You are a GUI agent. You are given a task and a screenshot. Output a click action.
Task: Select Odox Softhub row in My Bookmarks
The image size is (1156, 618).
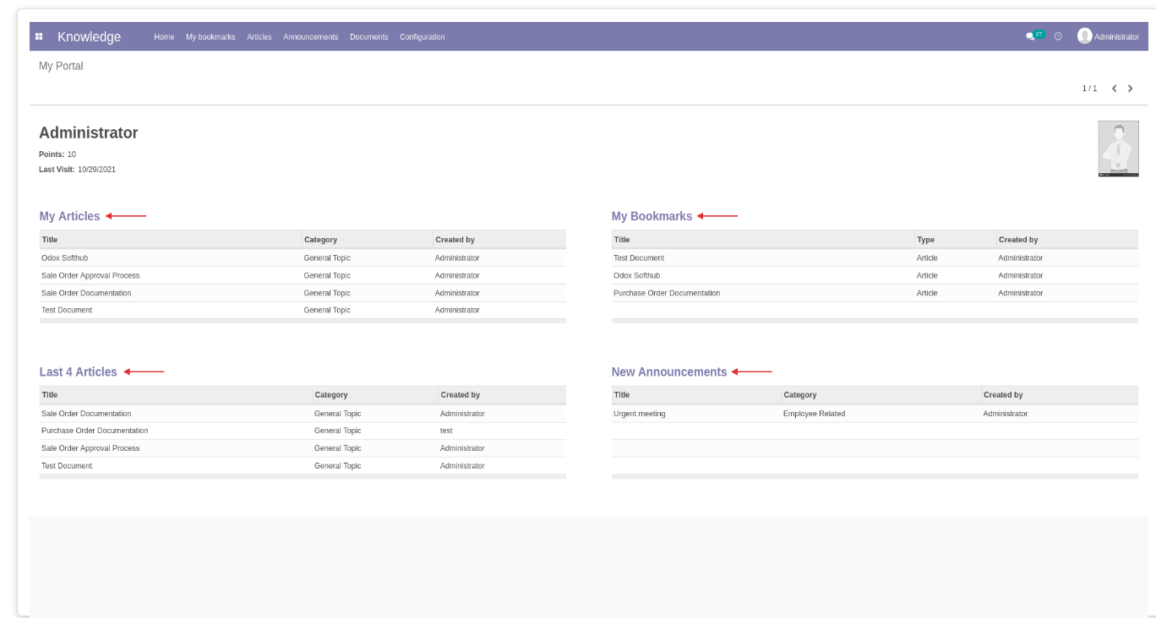click(x=875, y=275)
